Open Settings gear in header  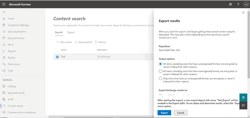click(x=230, y=4)
